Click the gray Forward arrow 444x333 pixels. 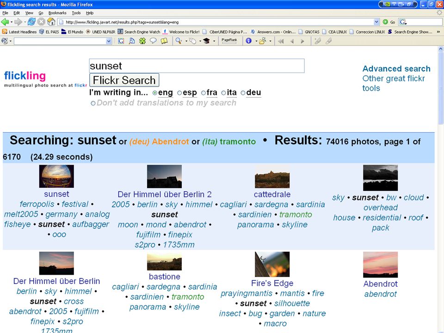tap(18, 22)
